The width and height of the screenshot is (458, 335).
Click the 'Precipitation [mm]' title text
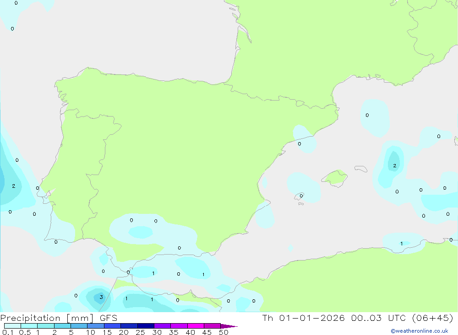(47, 318)
